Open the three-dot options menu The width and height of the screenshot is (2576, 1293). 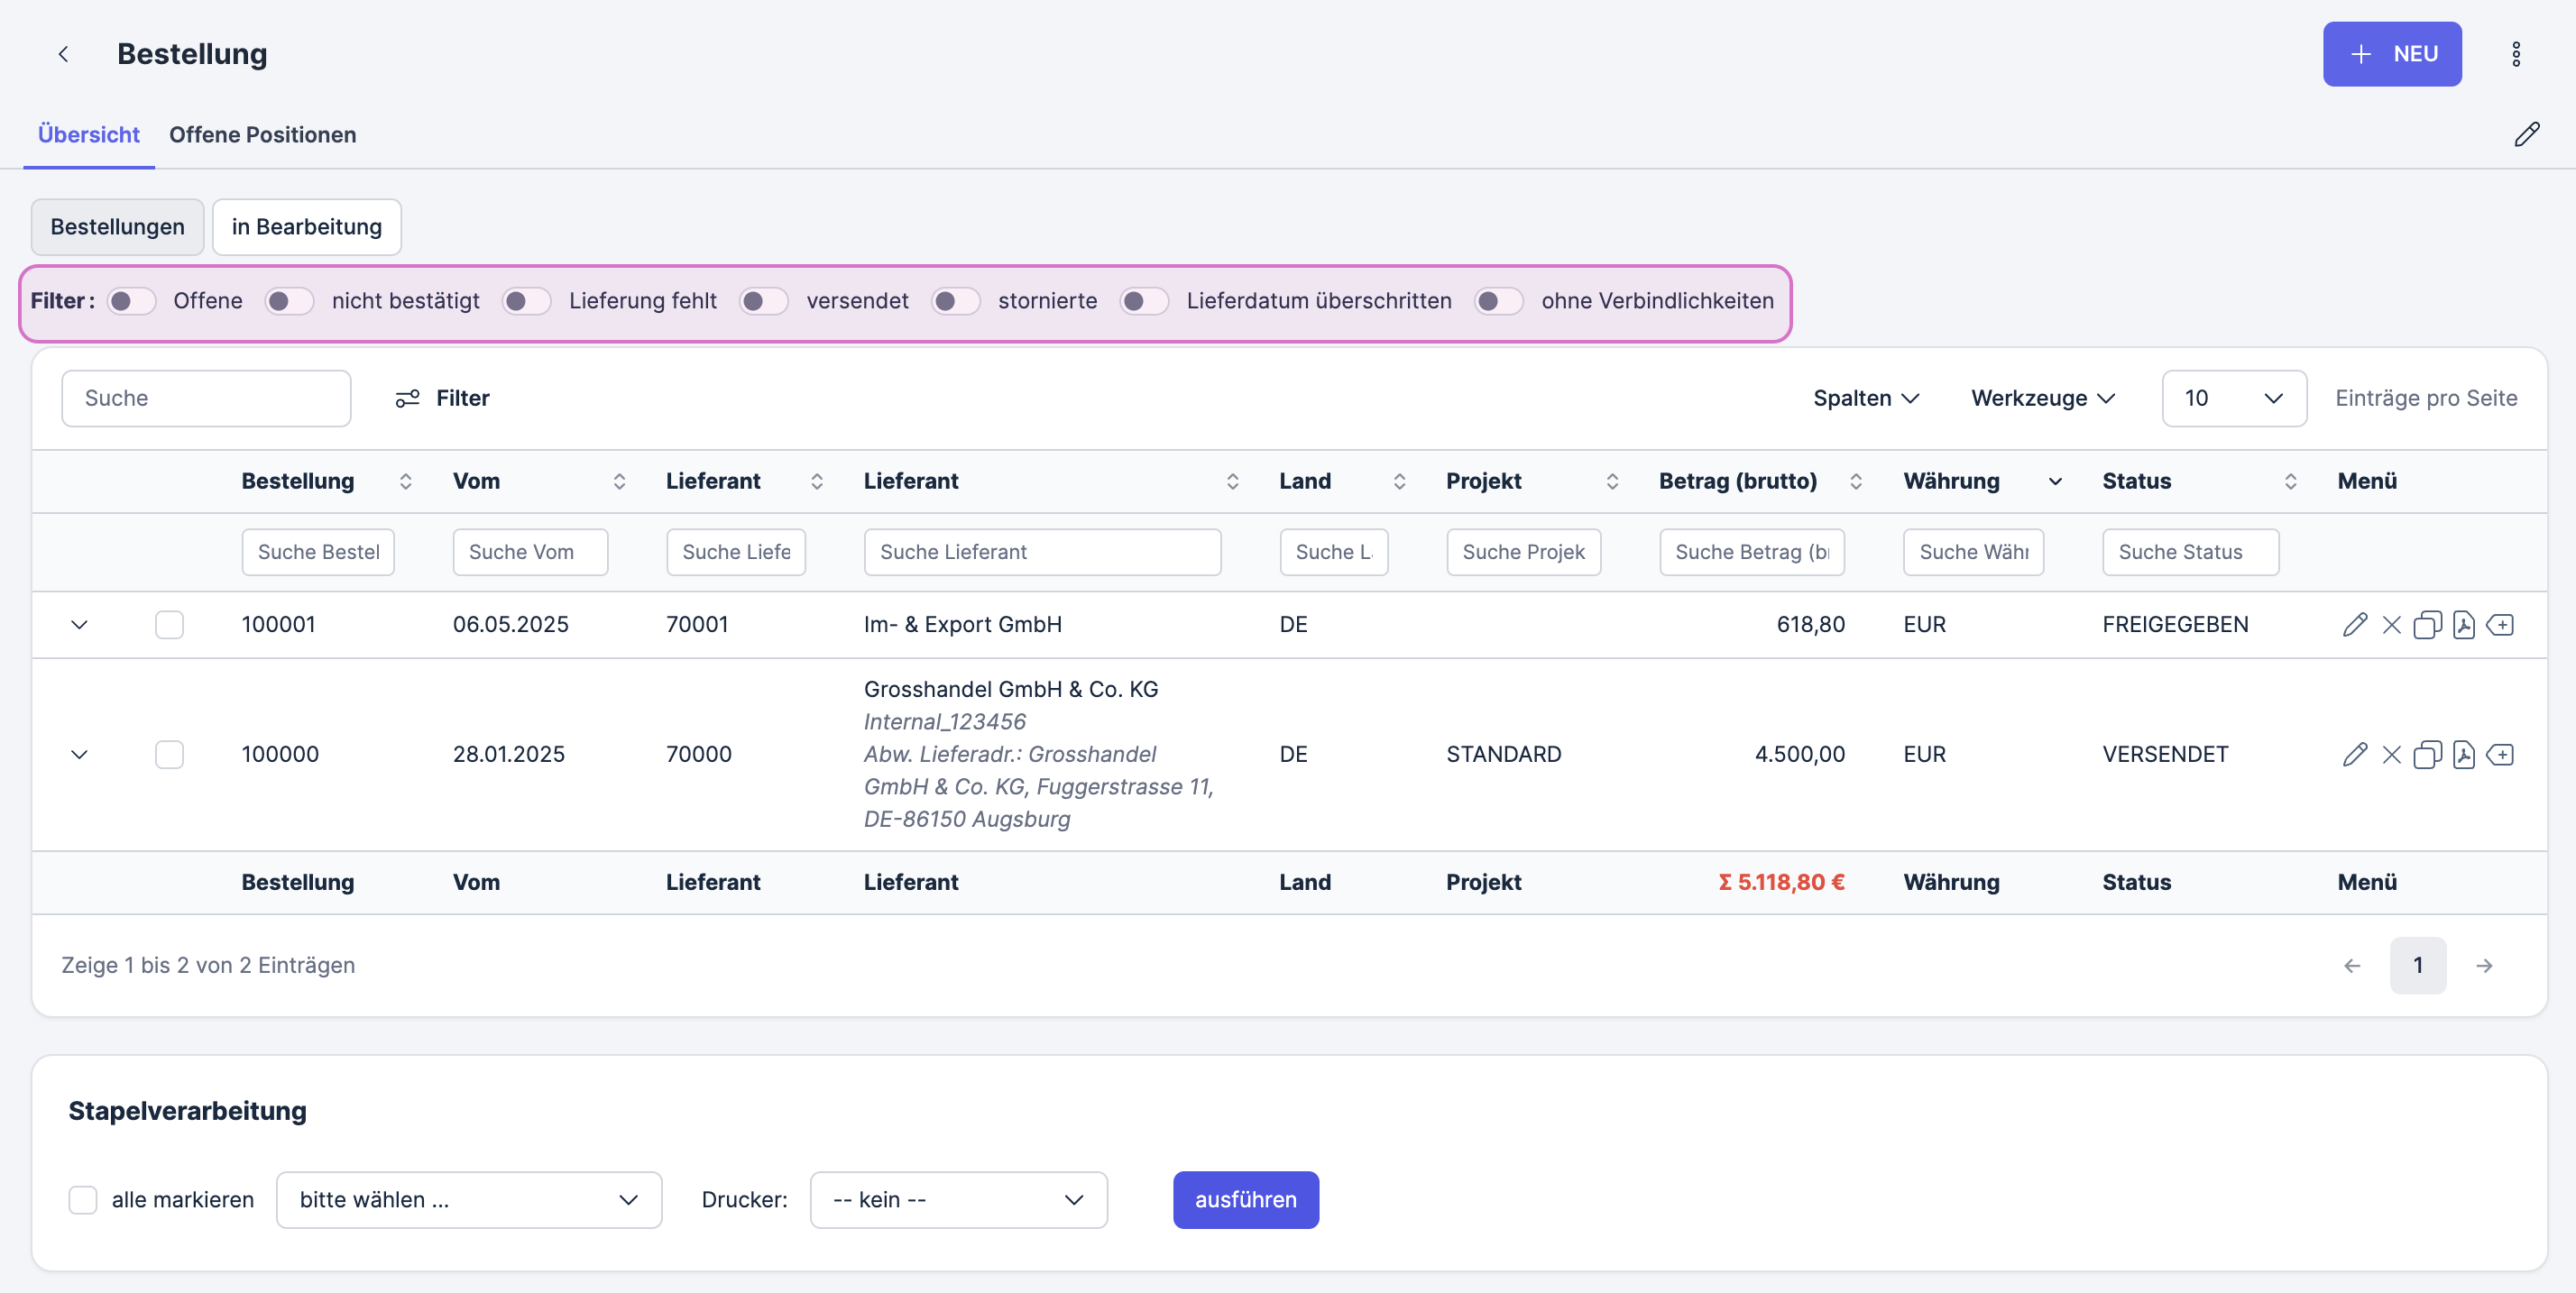(2515, 54)
